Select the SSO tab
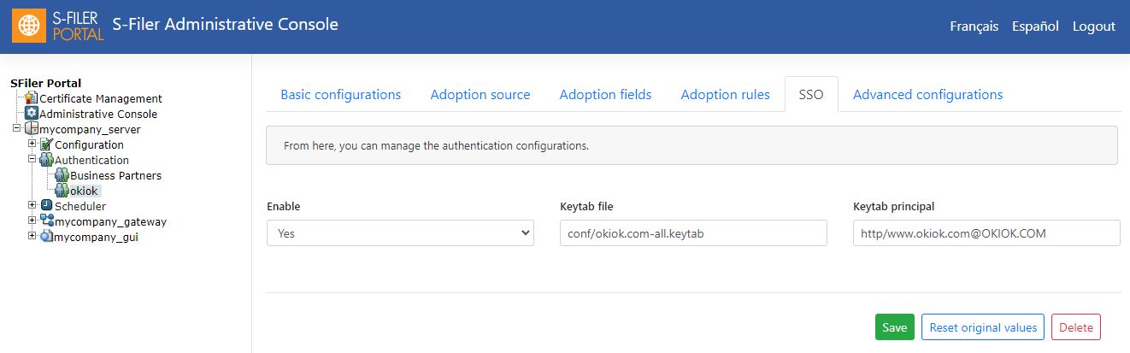The image size is (1130, 353). (x=811, y=95)
